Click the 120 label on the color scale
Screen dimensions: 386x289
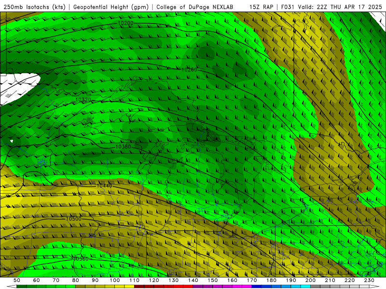pyautogui.click(x=154, y=280)
